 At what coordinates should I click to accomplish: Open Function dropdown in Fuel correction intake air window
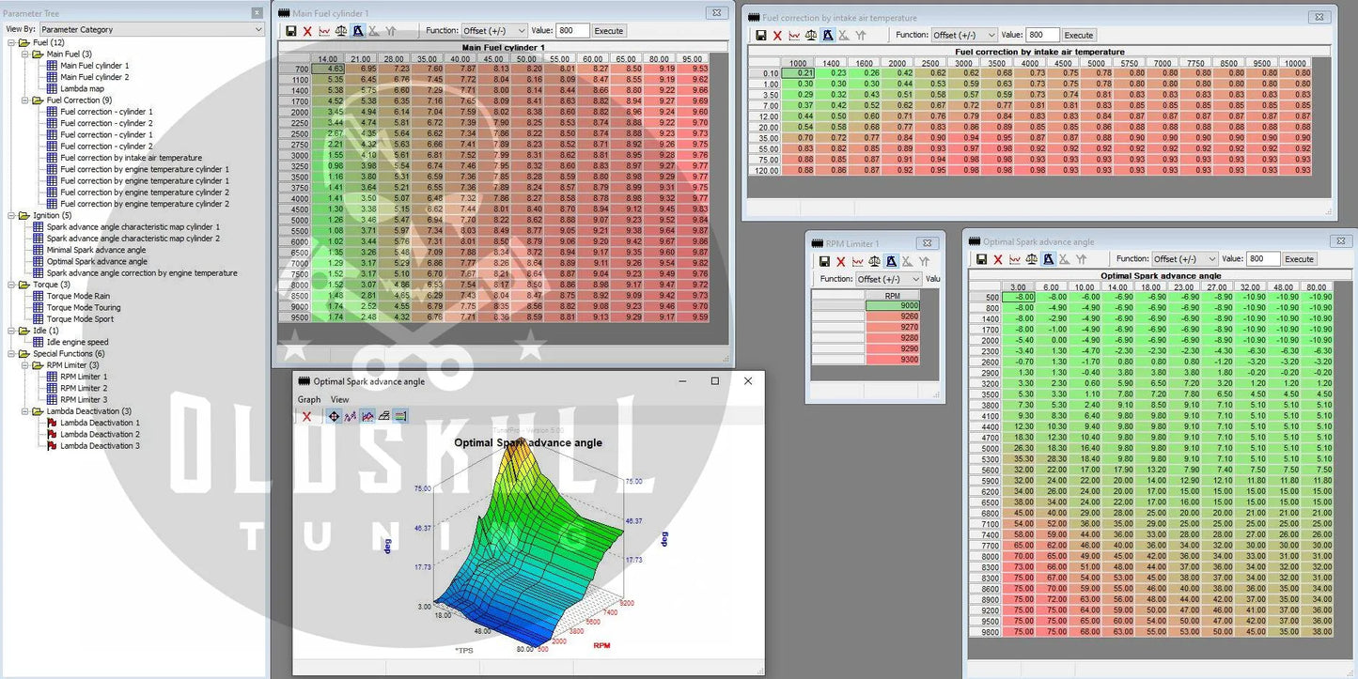click(964, 36)
